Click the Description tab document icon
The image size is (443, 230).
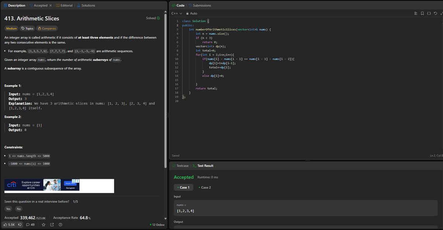click(x=5, y=5)
